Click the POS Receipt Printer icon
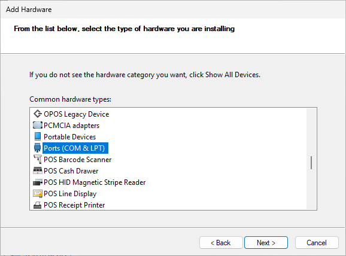Image resolution: width=346 pixels, height=256 pixels. point(38,205)
